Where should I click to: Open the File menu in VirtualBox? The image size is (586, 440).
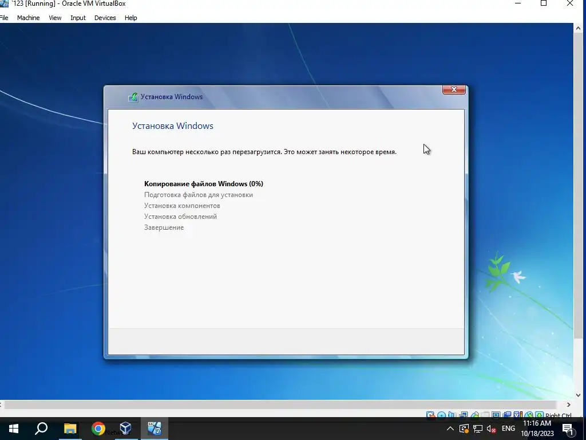tap(4, 18)
